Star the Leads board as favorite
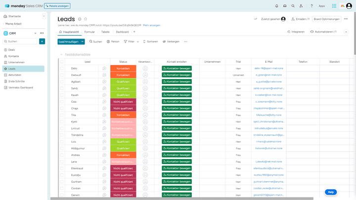The image size is (356, 200). [x=86, y=19]
